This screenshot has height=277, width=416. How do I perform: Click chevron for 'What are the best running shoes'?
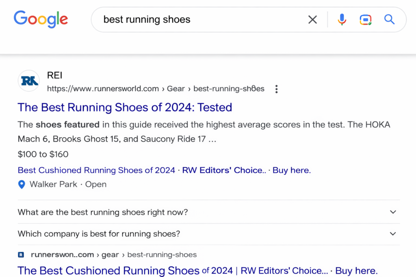(x=393, y=212)
